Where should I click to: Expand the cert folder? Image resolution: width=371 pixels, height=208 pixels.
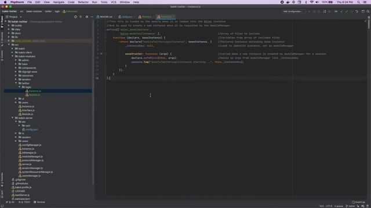19,125
